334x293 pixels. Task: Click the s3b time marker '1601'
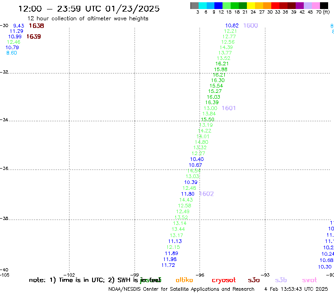[x=228, y=108]
